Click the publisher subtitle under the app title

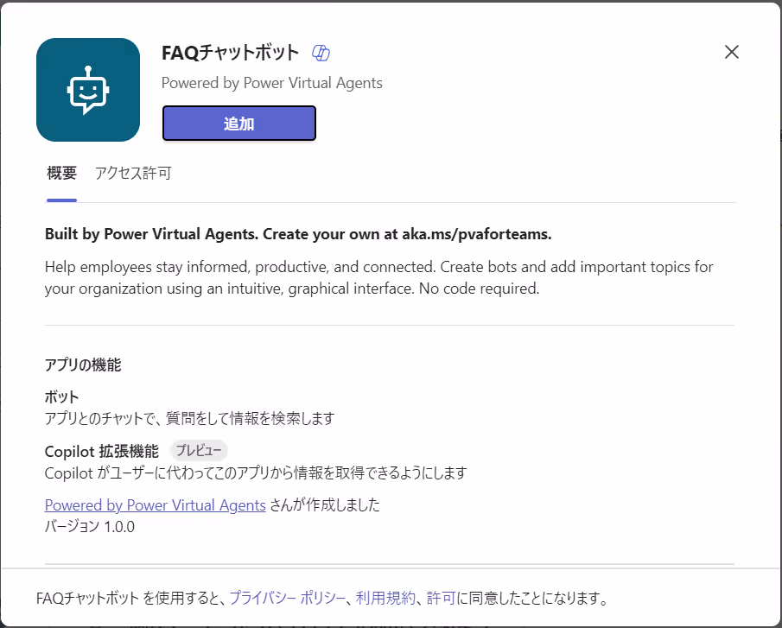[272, 83]
